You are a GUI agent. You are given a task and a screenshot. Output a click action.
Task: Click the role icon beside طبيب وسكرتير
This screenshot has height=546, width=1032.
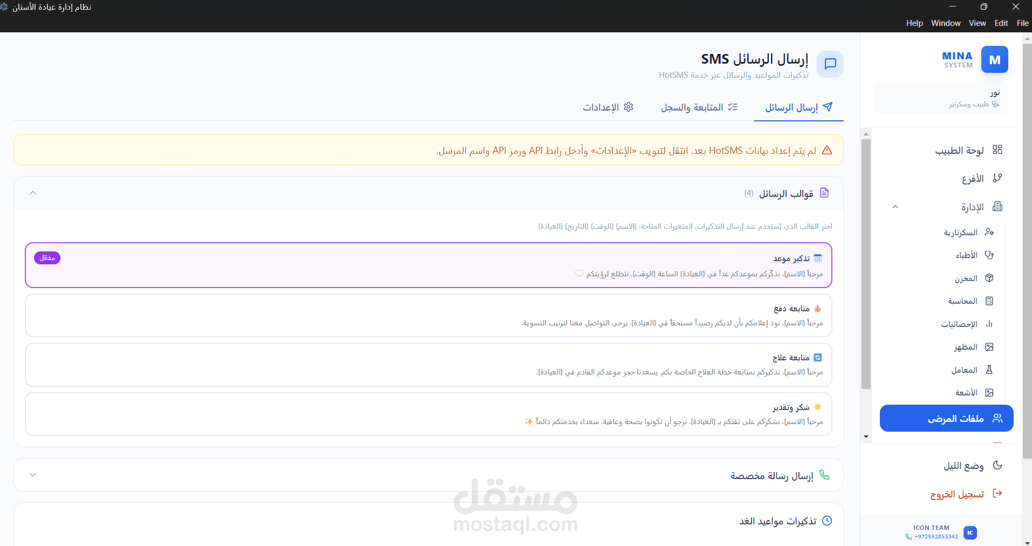pyautogui.click(x=995, y=104)
